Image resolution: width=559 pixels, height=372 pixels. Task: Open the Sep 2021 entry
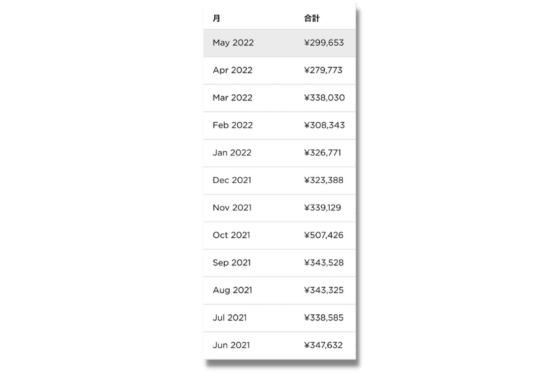coord(279,263)
